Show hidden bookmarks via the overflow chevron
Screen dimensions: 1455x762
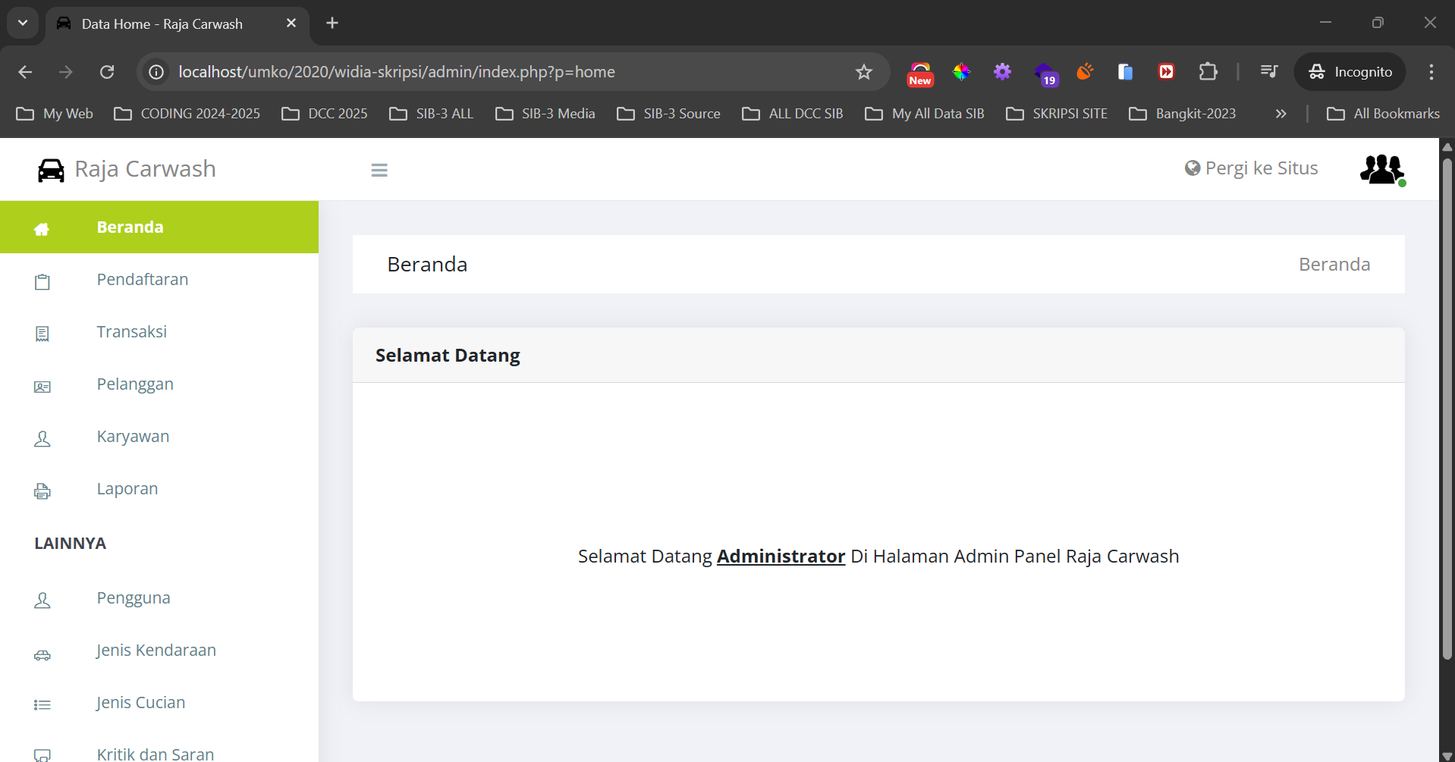[x=1281, y=113]
